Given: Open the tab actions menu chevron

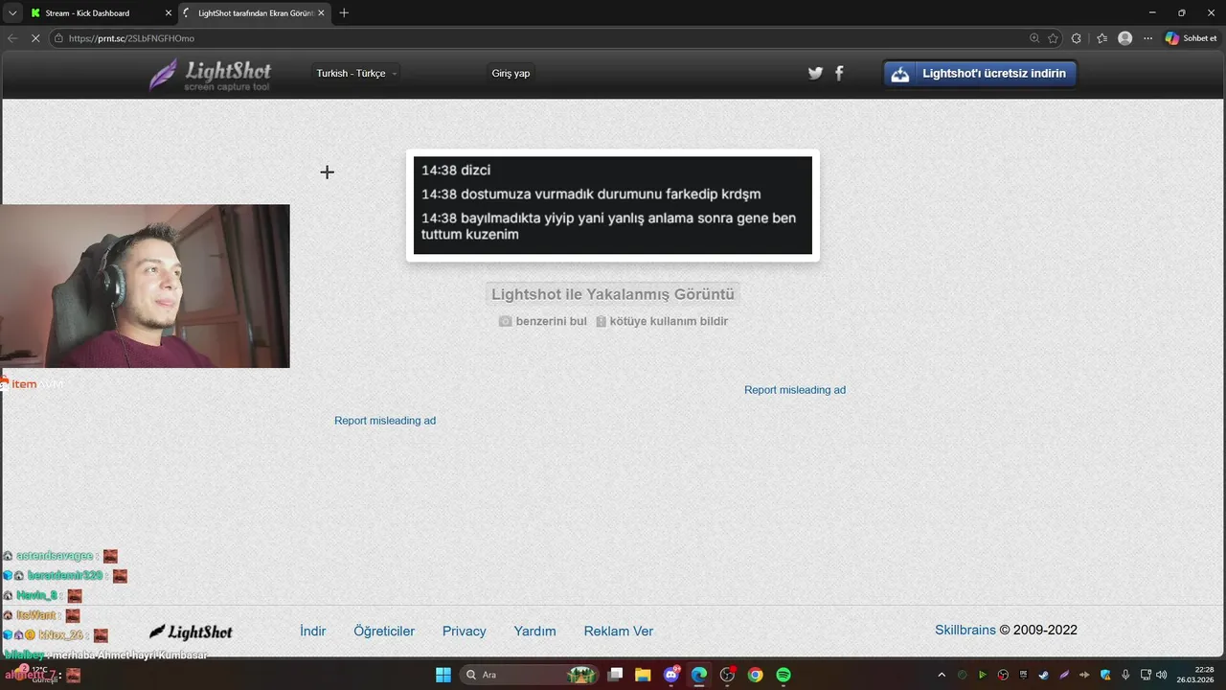Looking at the screenshot, I should point(11,13).
